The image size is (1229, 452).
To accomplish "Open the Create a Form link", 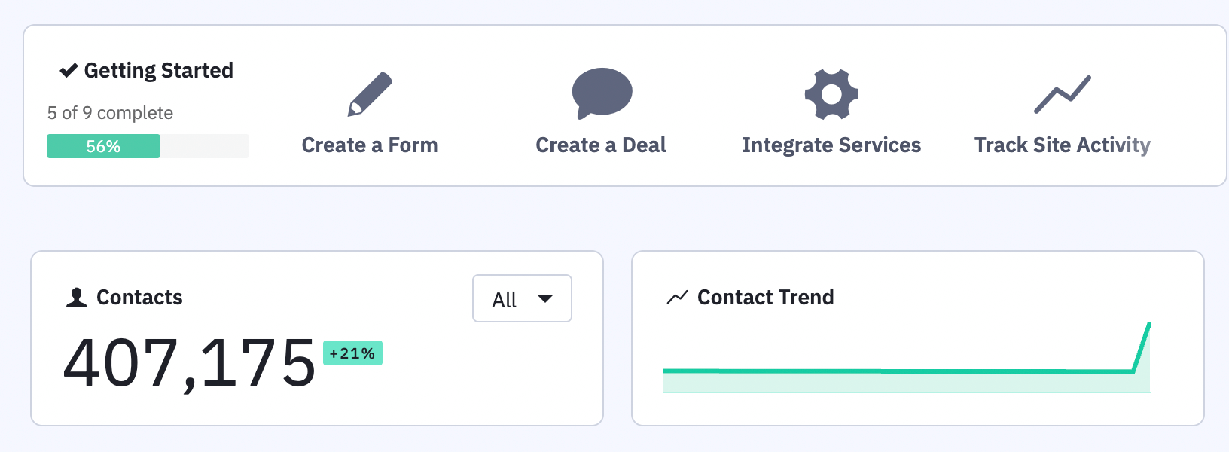I will tap(370, 145).
